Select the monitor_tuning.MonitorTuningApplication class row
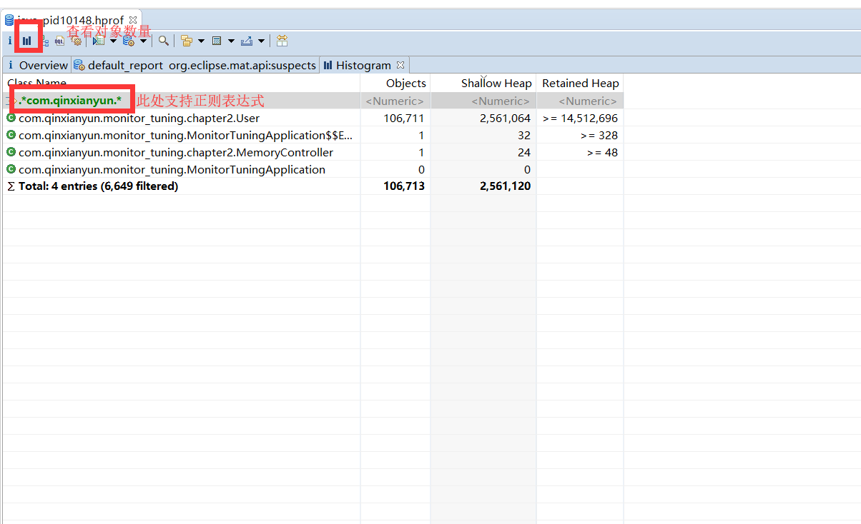 tap(313, 169)
